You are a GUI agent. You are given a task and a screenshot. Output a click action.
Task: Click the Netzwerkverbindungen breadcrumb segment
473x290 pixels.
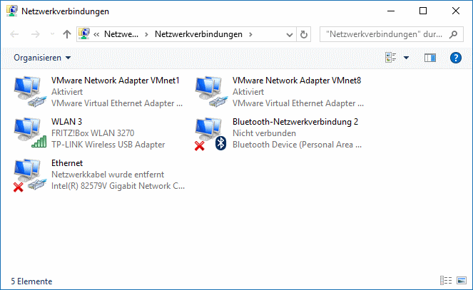click(198, 34)
